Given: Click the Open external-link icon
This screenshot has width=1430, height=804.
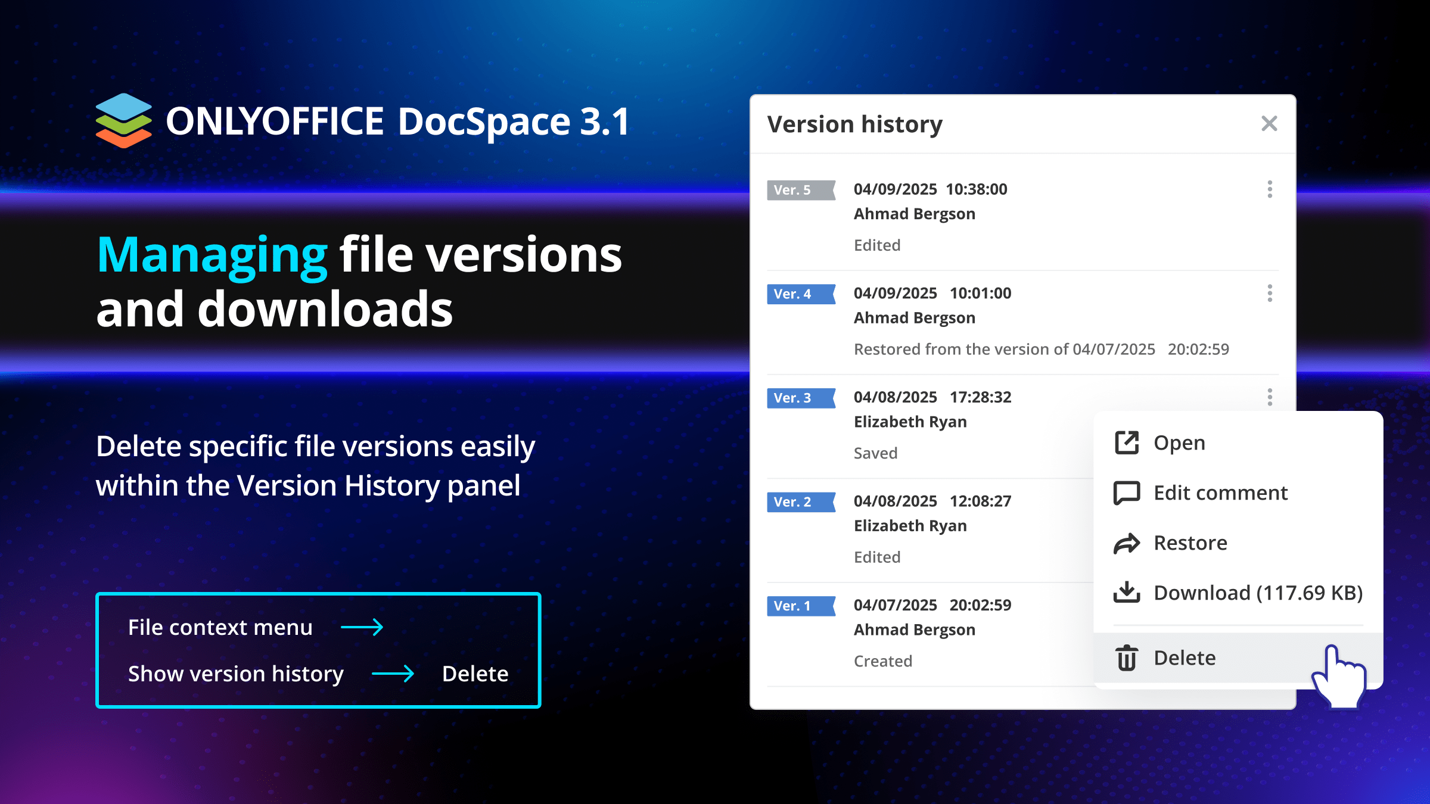Looking at the screenshot, I should (x=1126, y=443).
